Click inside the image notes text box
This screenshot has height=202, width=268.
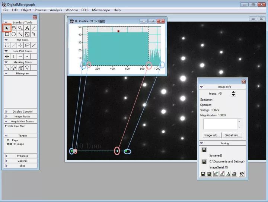pos(220,124)
